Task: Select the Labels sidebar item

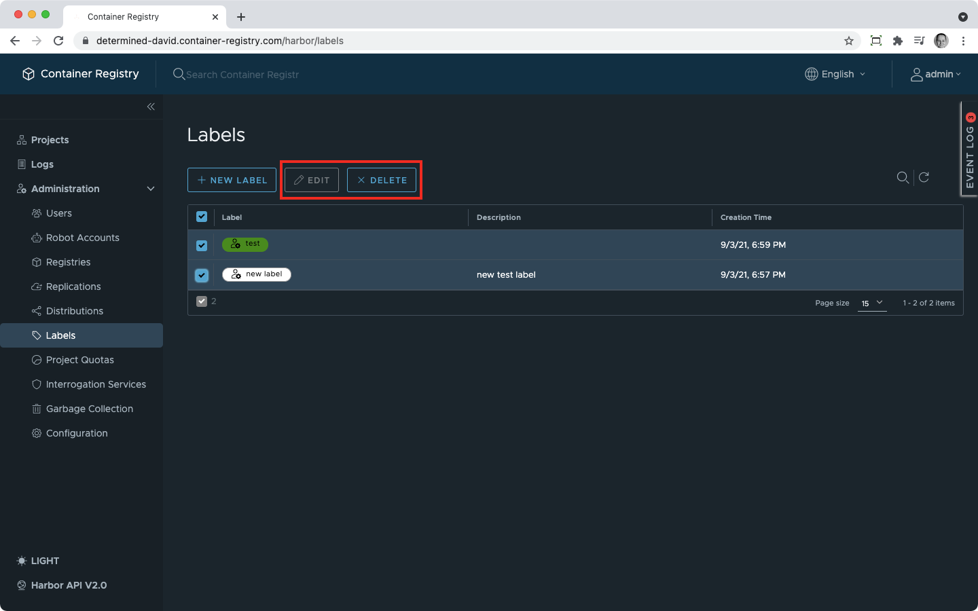Action: (81, 335)
